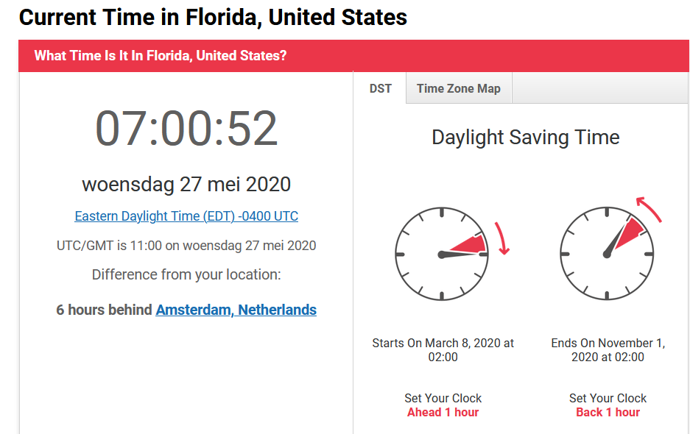Click the 07:00:52 digital time display

(x=186, y=129)
